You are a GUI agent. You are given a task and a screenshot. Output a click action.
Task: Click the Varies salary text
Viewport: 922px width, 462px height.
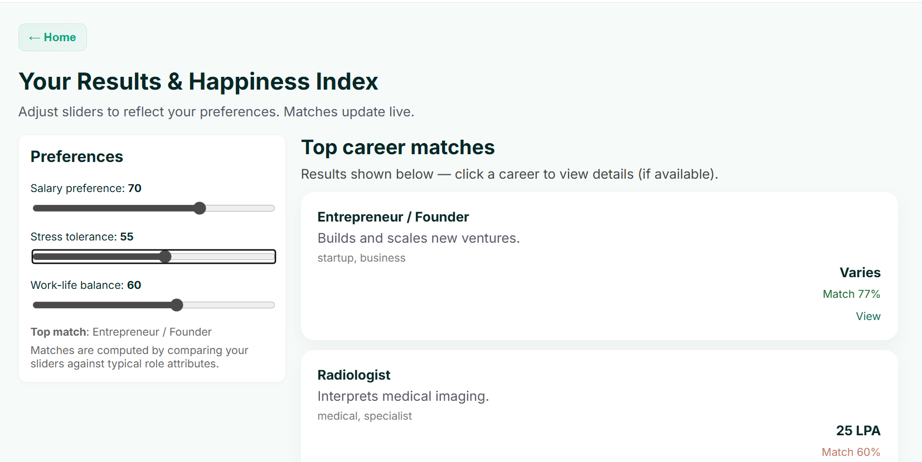tap(860, 273)
